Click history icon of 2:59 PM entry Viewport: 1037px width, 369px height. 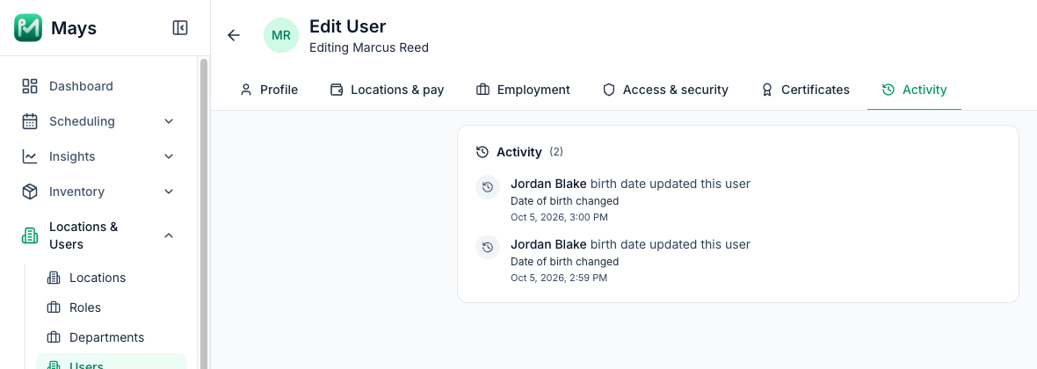(488, 248)
